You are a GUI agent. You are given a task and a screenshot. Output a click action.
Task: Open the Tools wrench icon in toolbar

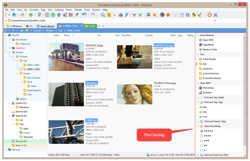pyautogui.click(x=216, y=15)
